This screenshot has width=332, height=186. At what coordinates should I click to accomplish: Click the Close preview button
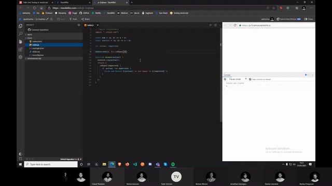309,19
